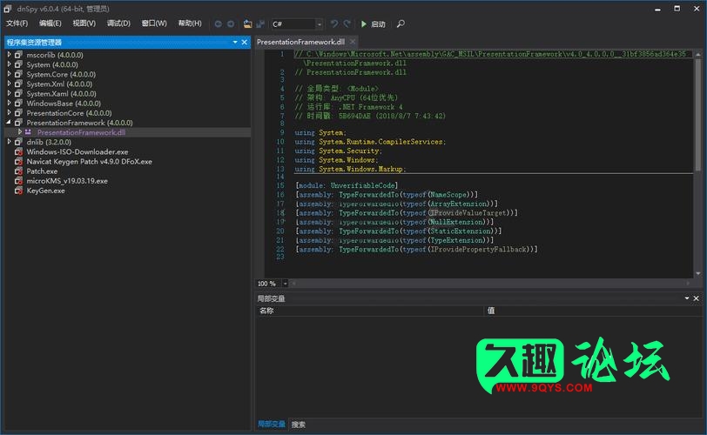
Task: Click the 值 column header
Action: [x=592, y=311]
